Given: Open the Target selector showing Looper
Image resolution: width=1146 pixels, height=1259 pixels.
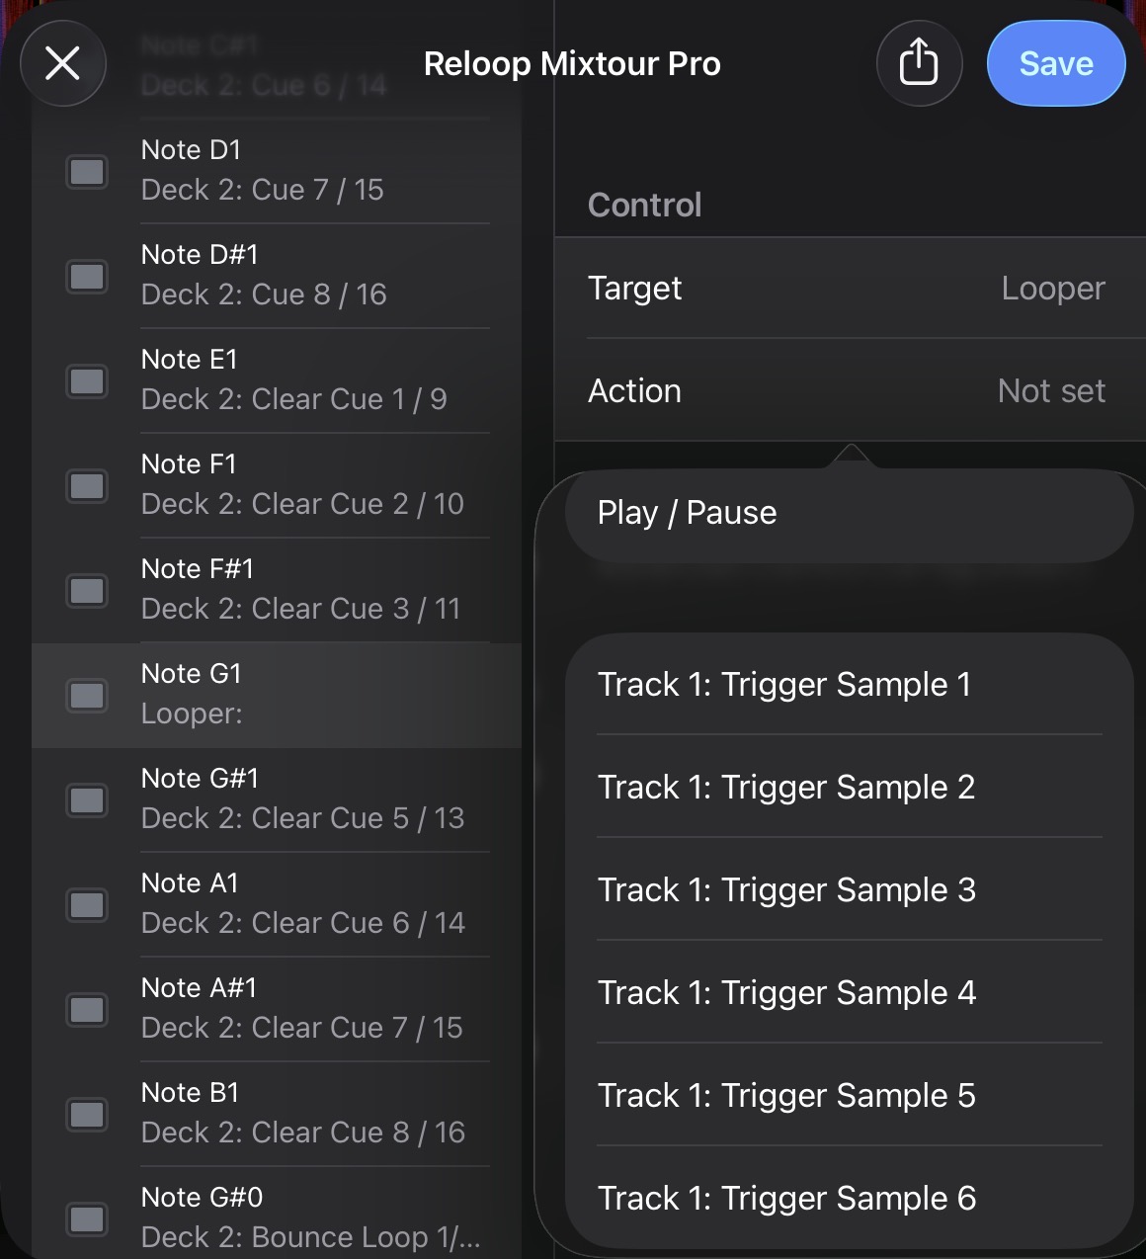Looking at the screenshot, I should tap(848, 289).
